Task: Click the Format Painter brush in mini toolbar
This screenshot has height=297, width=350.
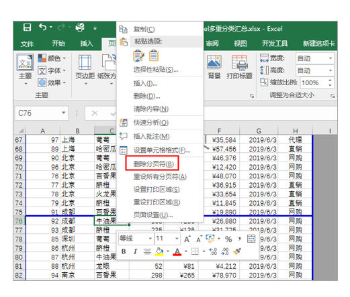Action: [x=237, y=251]
